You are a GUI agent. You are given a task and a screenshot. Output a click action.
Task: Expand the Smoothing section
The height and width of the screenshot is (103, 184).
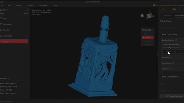[166, 58]
